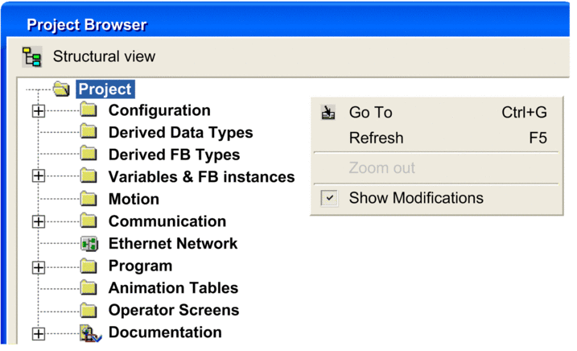Expand Variables & FB instances node
Viewport: 577px width, 351px height.
[39, 175]
